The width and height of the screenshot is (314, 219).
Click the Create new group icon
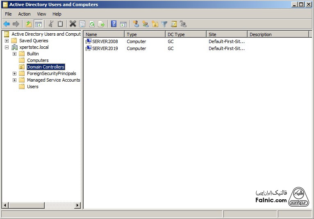click(146, 24)
